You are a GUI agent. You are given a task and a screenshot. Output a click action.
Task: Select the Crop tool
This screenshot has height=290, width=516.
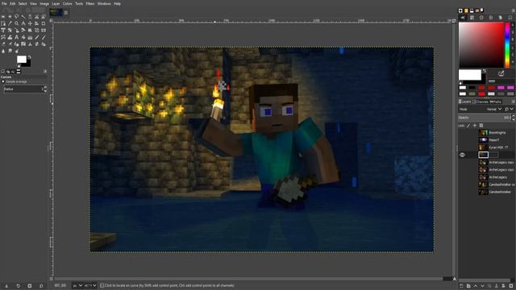[44, 23]
